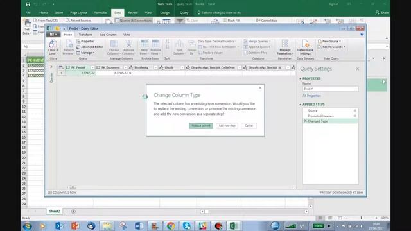Image resolution: width=411 pixels, height=231 pixels.
Task: Open the Query Editor Home tab
Action: pos(68,35)
